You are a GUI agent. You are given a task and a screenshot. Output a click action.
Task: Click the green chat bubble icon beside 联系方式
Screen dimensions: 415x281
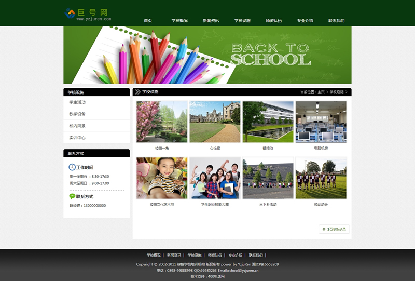72,197
